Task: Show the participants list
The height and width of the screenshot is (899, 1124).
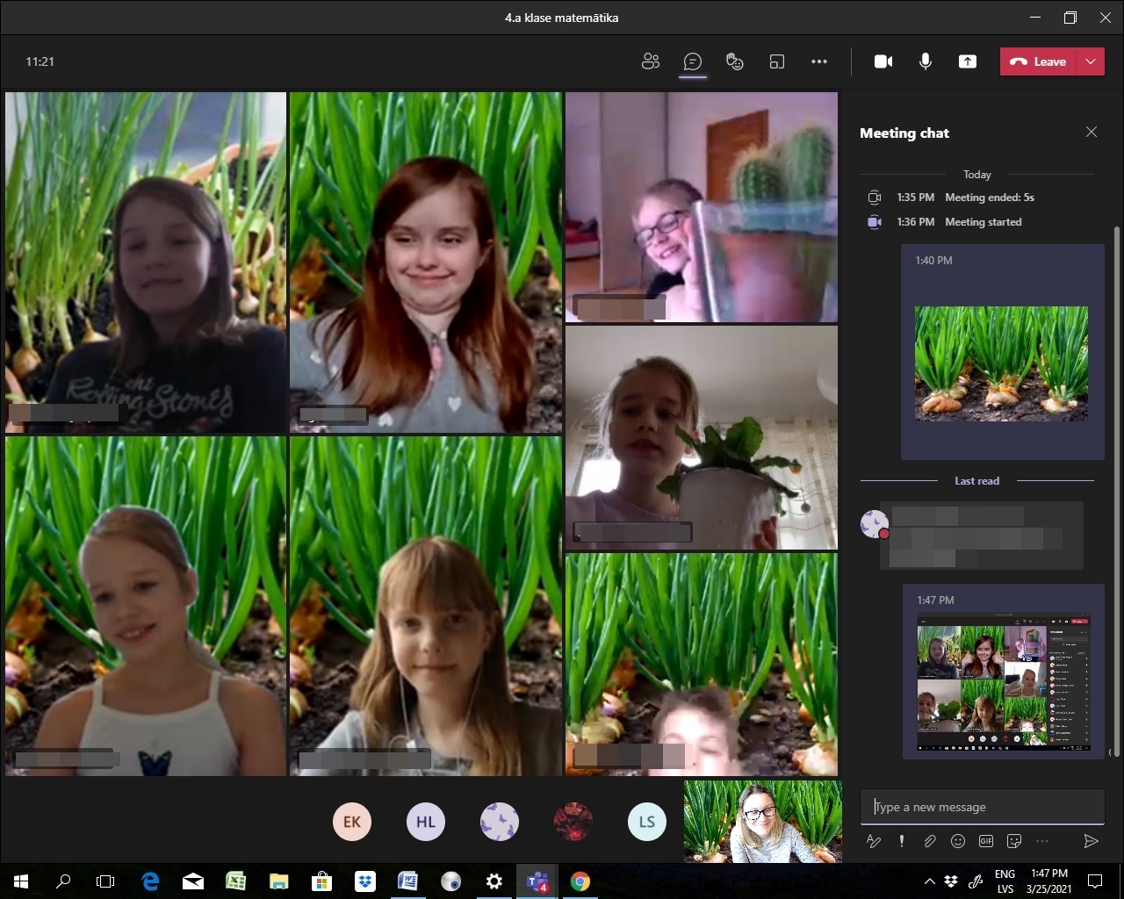Action: click(x=651, y=61)
